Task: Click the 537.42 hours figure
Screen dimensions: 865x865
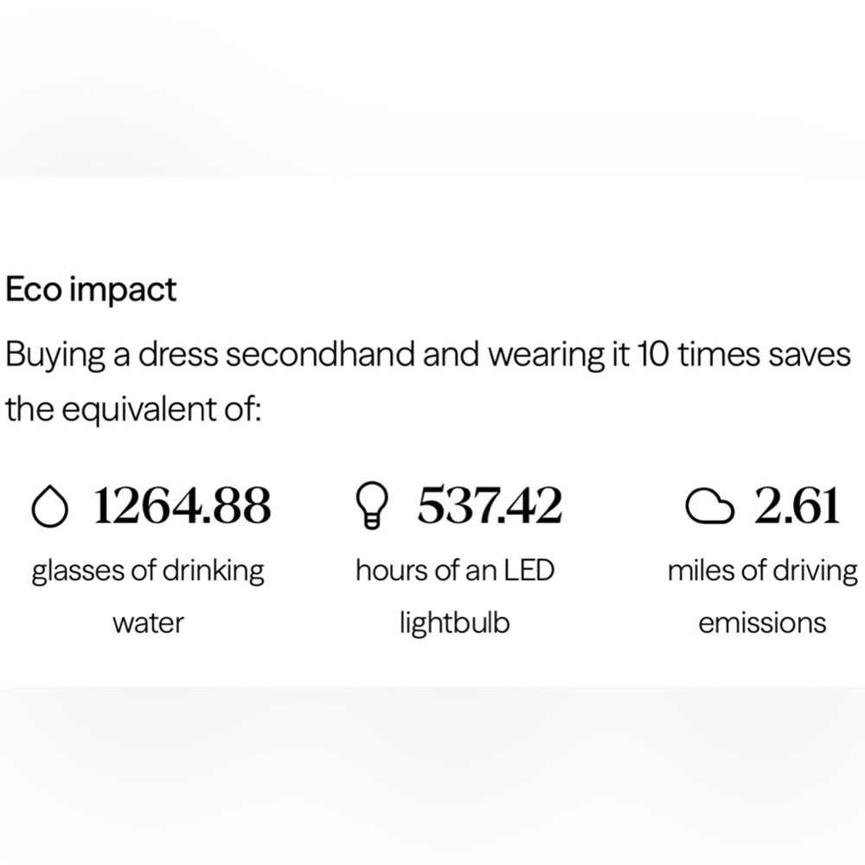Action: pos(490,506)
